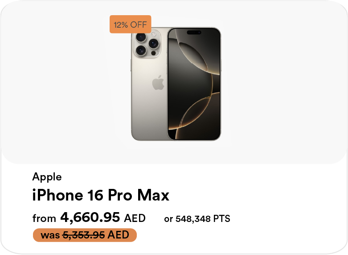Screen dimensions: 348x255
Task: Open the iPhone 16 Pro Max product title
Action: pos(101,195)
